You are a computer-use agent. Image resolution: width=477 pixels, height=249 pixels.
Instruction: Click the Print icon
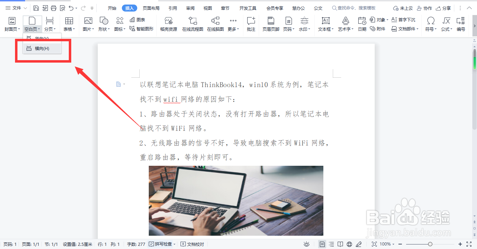[53, 8]
